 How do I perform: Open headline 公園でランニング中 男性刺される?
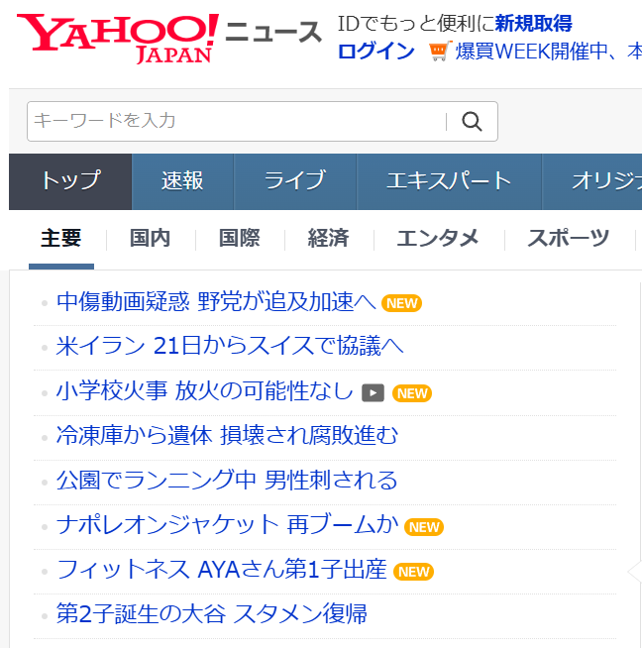click(227, 481)
